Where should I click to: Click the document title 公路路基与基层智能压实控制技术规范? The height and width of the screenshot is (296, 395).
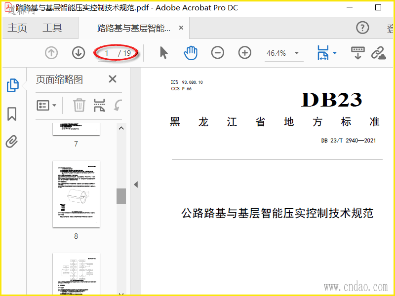click(x=277, y=213)
